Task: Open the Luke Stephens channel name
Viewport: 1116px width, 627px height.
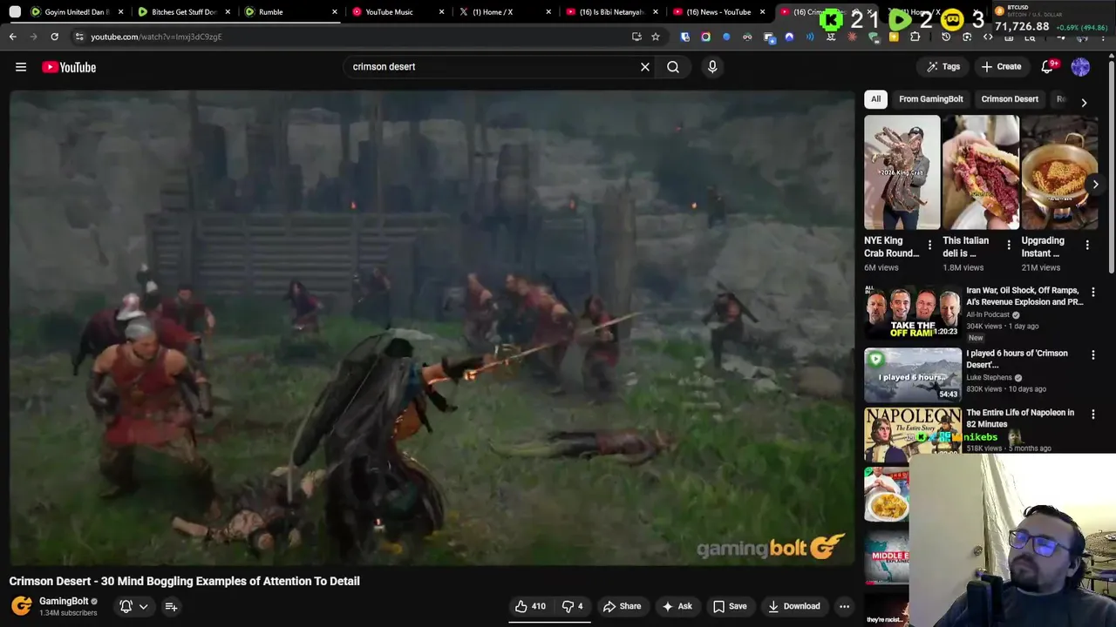Action: (989, 377)
